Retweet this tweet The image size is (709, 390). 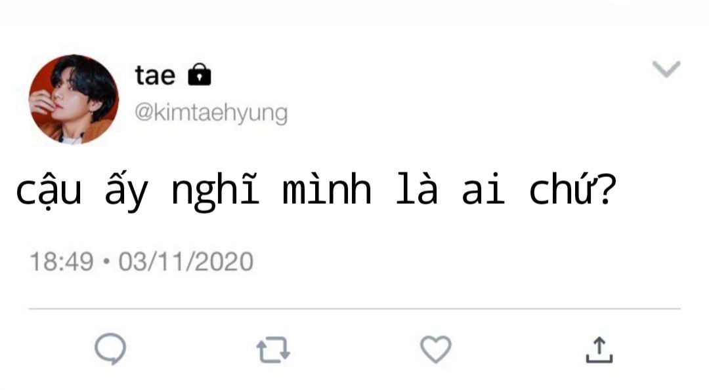click(x=272, y=349)
